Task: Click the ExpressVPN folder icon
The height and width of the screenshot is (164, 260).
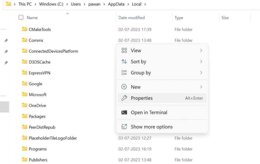Action: (25, 73)
